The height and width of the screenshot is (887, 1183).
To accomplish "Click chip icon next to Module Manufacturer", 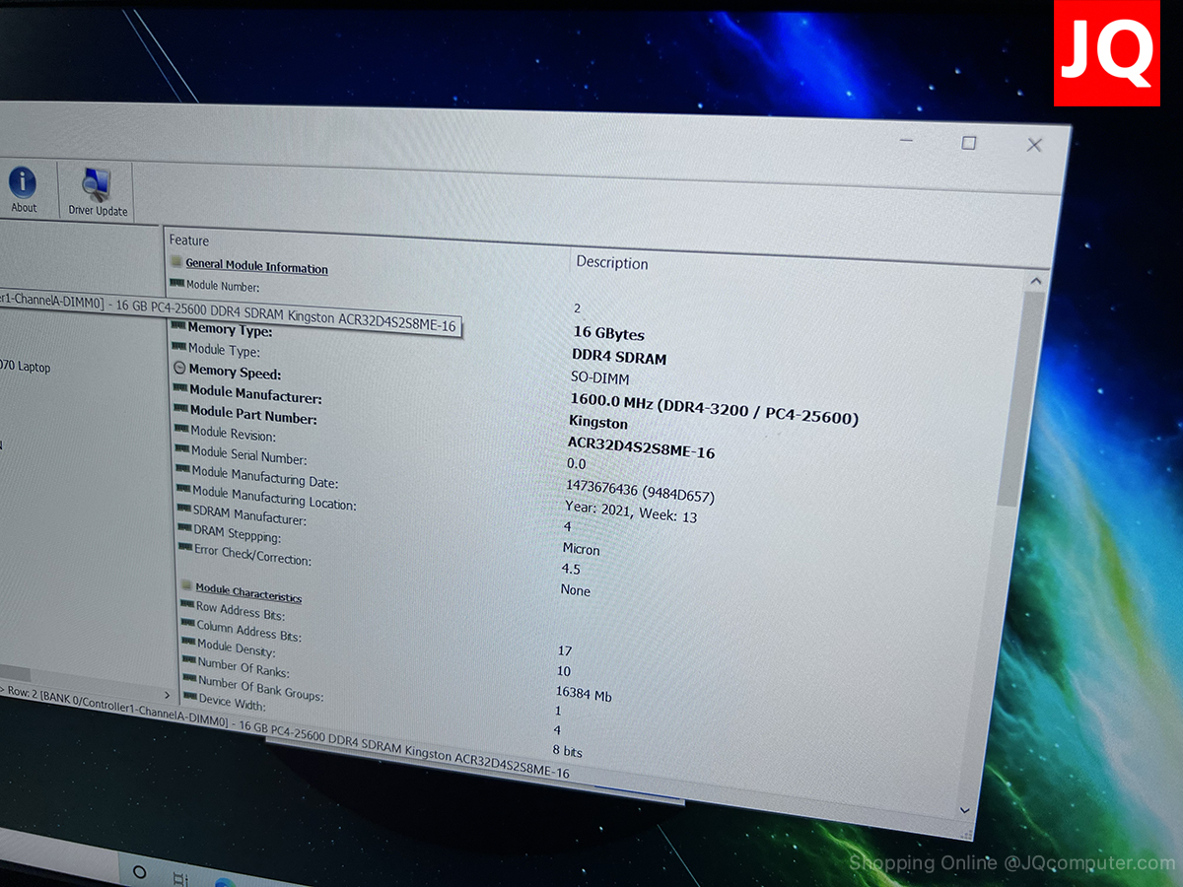I will click(180, 388).
